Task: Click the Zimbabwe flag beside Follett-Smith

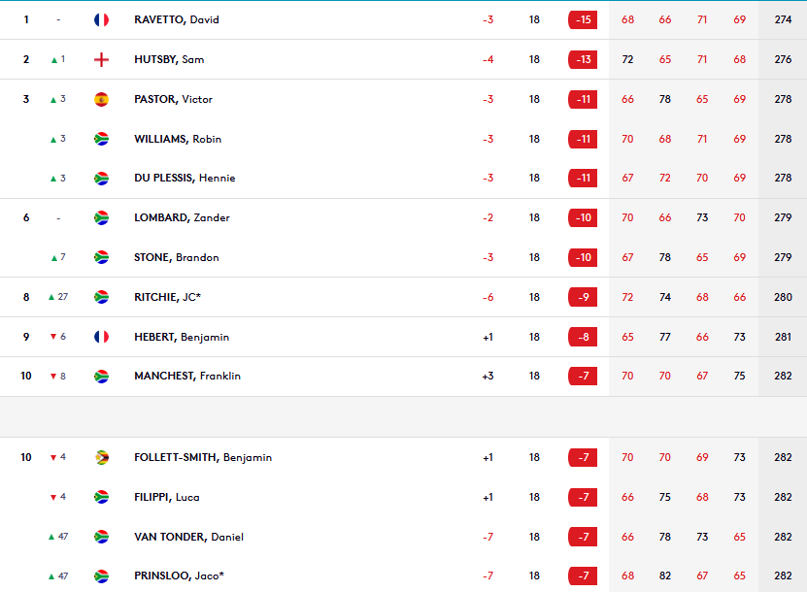Action: coord(101,457)
